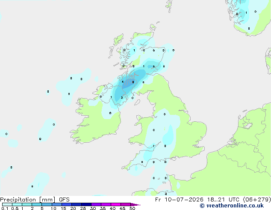271x210 pixels.
Task: Click the 25–30 mm dark navy legend swatch
Action: tap(86, 204)
